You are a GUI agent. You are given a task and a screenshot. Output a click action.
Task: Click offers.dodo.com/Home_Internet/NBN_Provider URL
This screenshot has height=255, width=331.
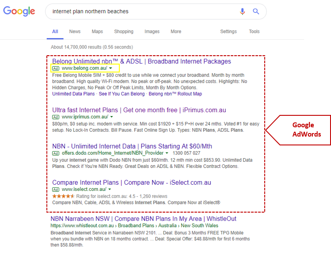click(113, 153)
